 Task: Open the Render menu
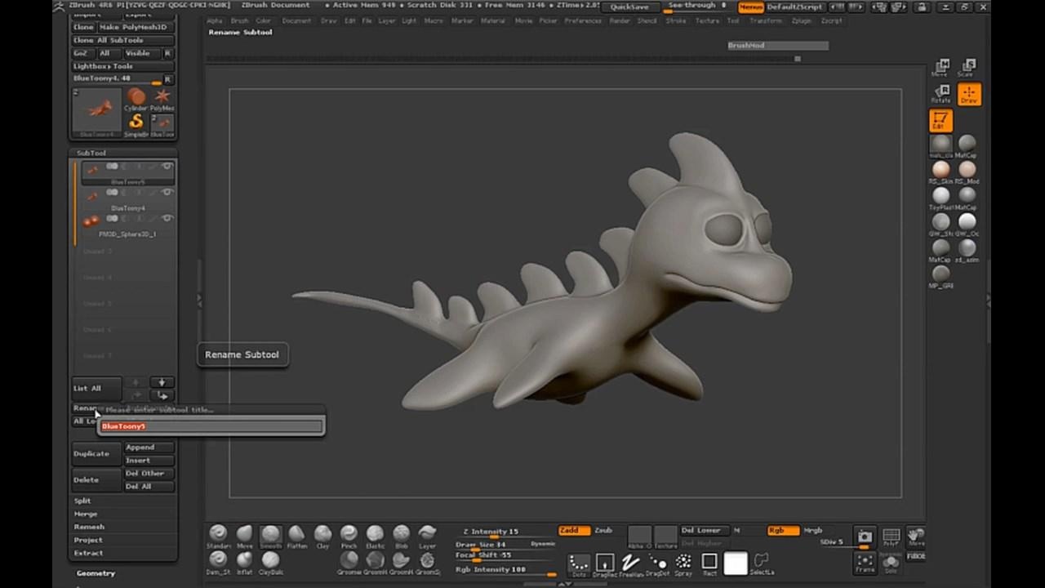620,20
